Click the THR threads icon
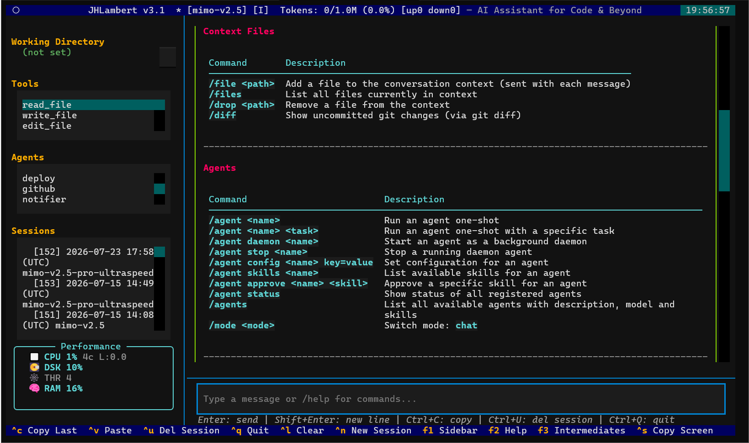Screen dimensions: 749x443 (x=34, y=378)
